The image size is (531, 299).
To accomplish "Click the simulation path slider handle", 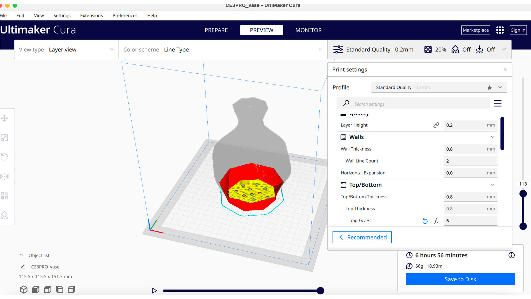I will click(x=320, y=290).
